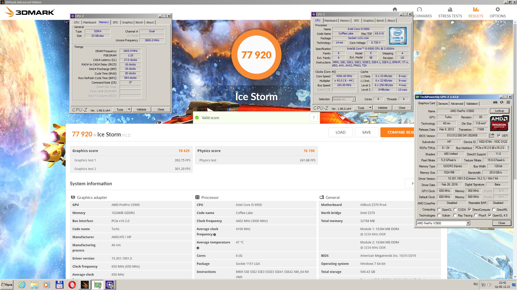Click the Close button in GPU-Z
The width and height of the screenshot is (517, 290).
pos(502,223)
